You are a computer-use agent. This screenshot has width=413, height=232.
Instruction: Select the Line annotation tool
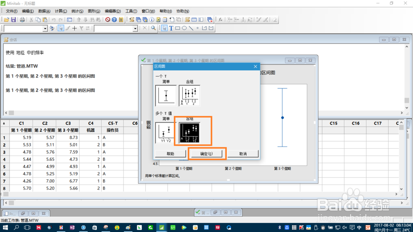pos(191,28)
